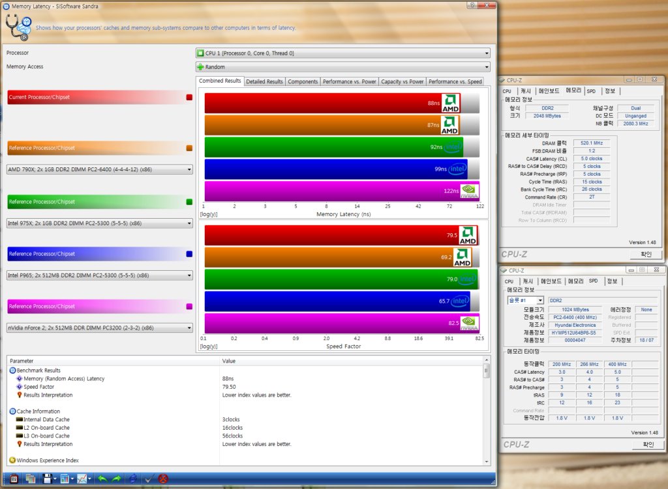This screenshot has height=489, width=668.
Task: Click the copy results icon in bottom toolbar
Action: tap(30, 479)
